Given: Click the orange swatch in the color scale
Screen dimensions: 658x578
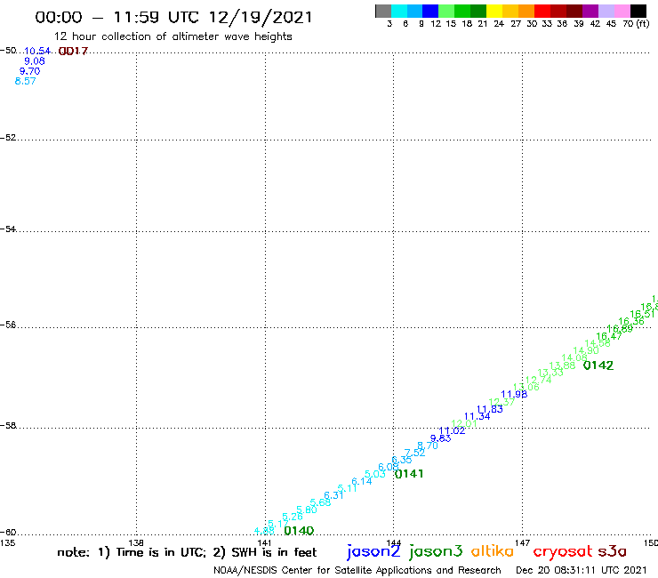Looking at the screenshot, I should [526, 11].
